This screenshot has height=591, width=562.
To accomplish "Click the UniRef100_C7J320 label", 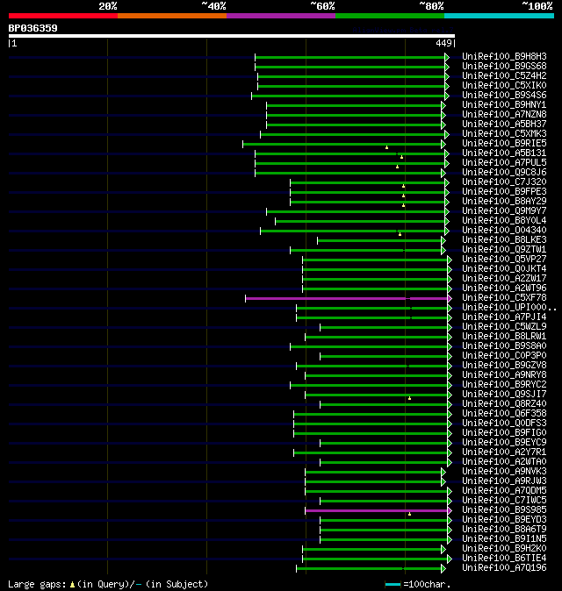I will click(504, 182).
